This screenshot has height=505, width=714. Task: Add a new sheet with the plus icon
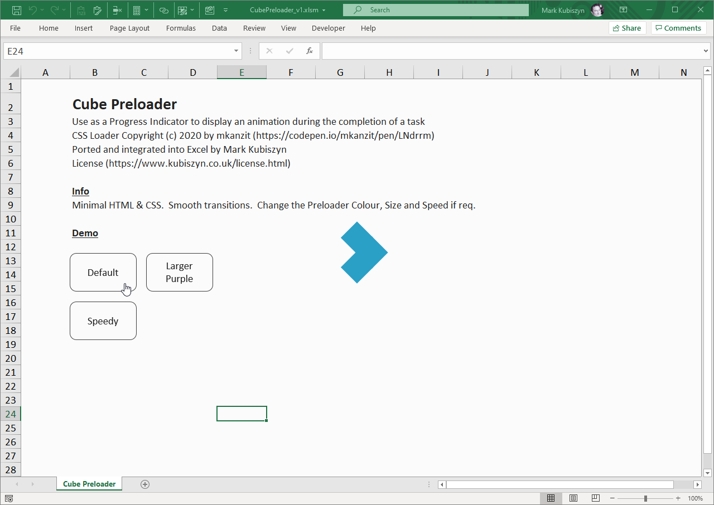tap(145, 484)
